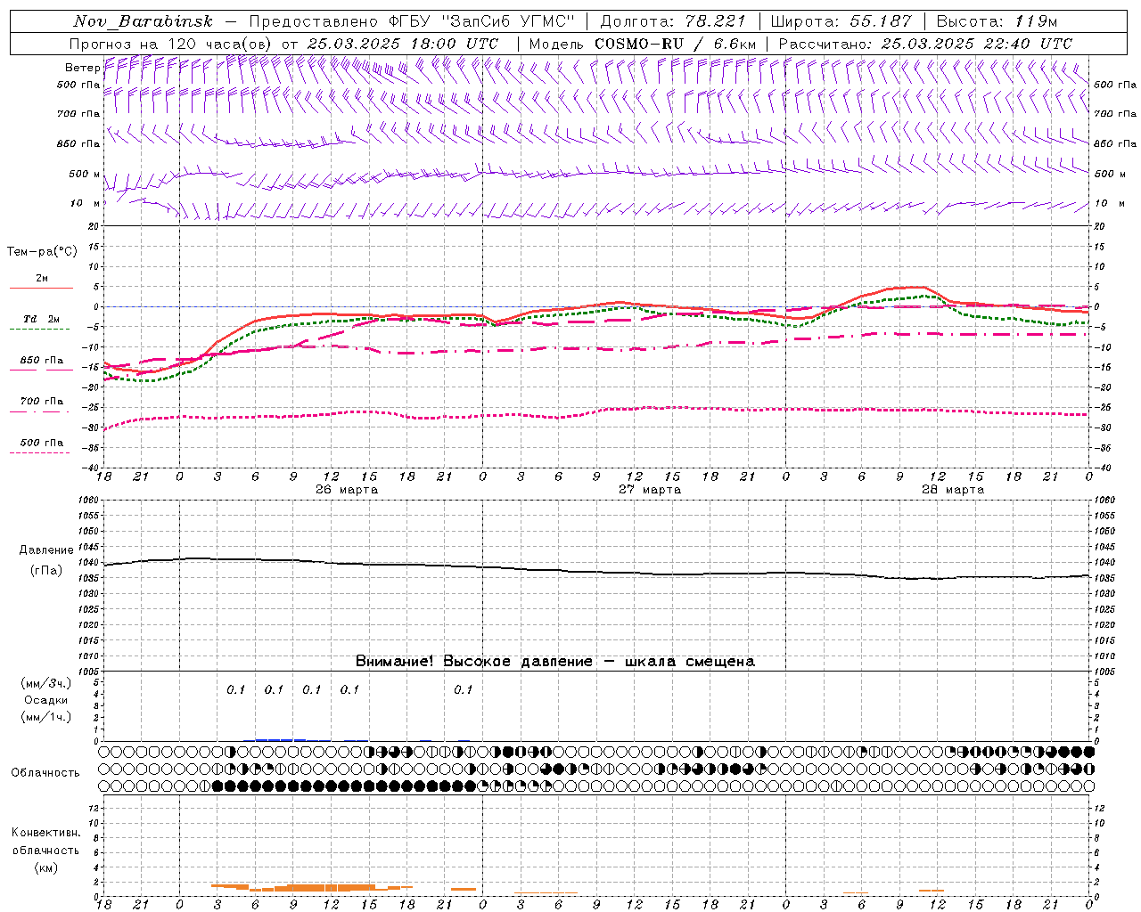Click the "Td 2м" dew point legend entry
This screenshot has width=1141, height=912.
click(42, 319)
